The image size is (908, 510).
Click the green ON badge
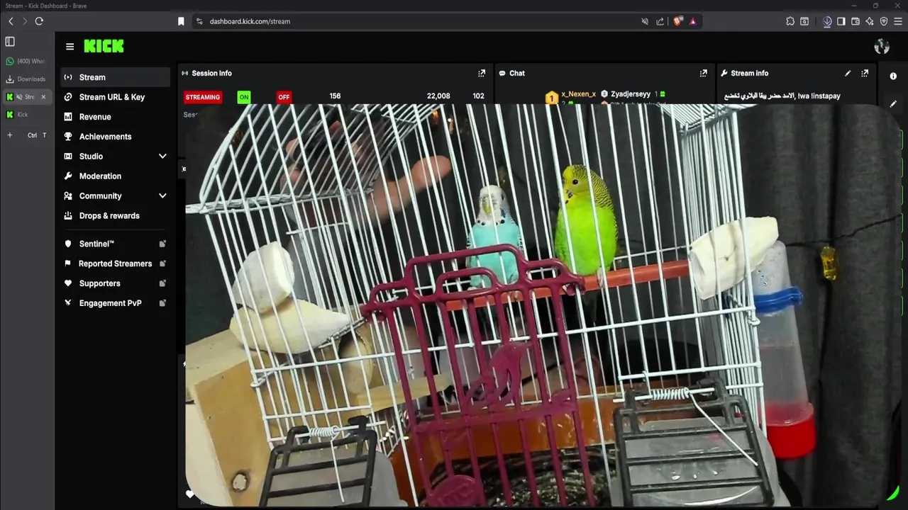(244, 97)
